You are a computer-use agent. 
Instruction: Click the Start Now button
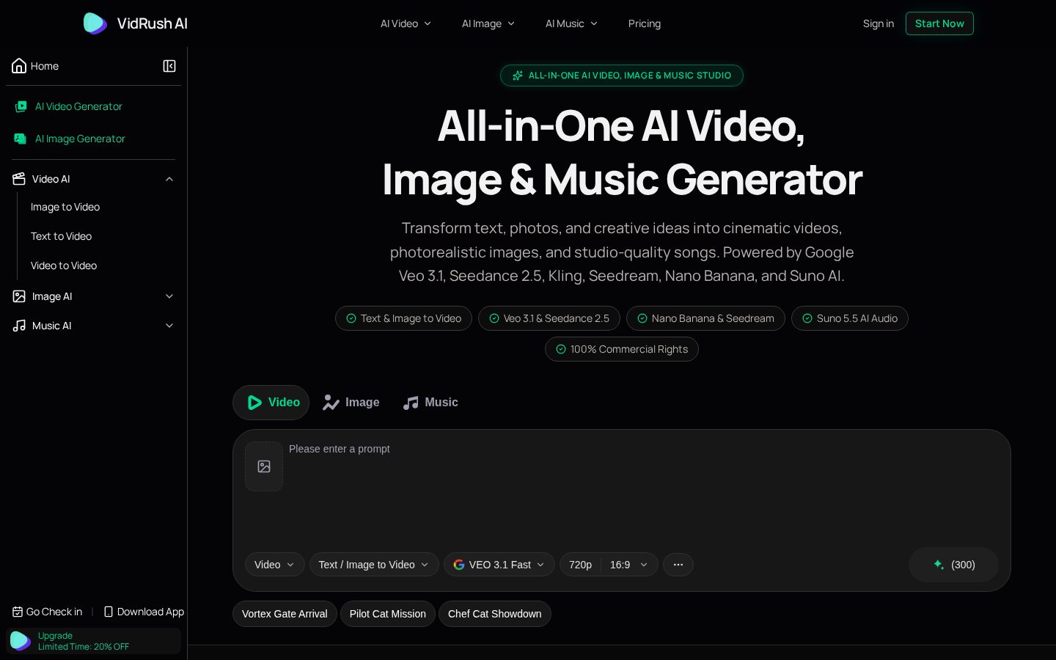point(939,23)
